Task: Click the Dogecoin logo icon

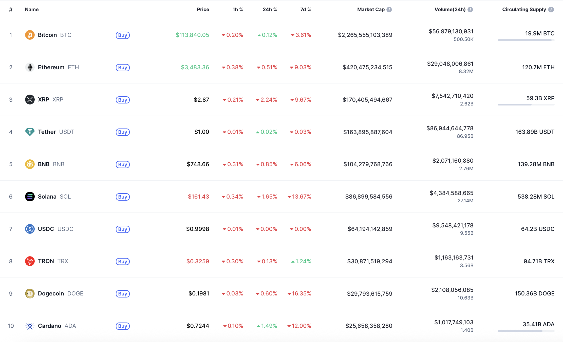Action: click(30, 293)
